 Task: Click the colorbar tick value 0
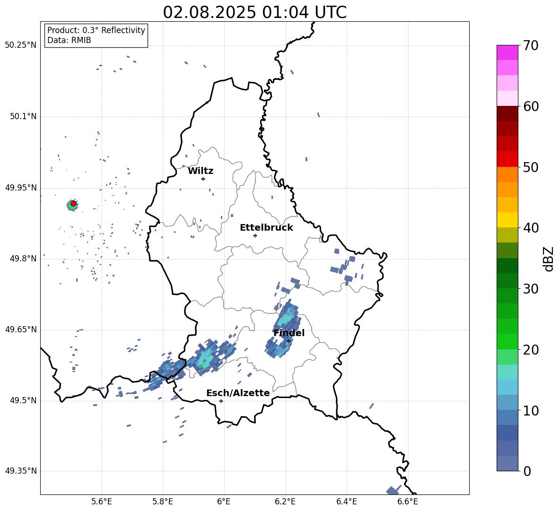pyautogui.click(x=527, y=471)
